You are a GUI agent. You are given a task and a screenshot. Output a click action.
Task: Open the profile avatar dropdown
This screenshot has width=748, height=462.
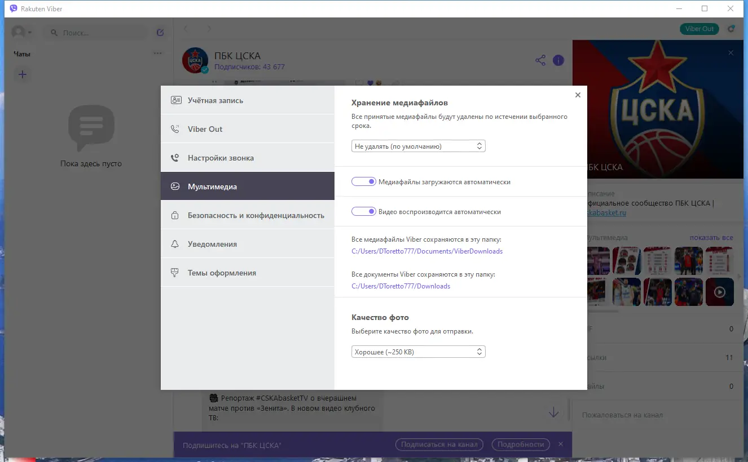[x=21, y=32]
